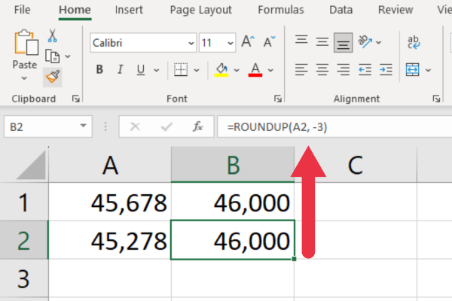This screenshot has width=452, height=301.
Task: Select column A header
Action: (x=110, y=165)
